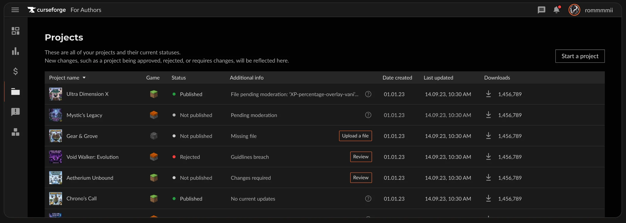Click help icon in Chrono's Call row
Image resolution: width=626 pixels, height=223 pixels.
pyautogui.click(x=368, y=199)
